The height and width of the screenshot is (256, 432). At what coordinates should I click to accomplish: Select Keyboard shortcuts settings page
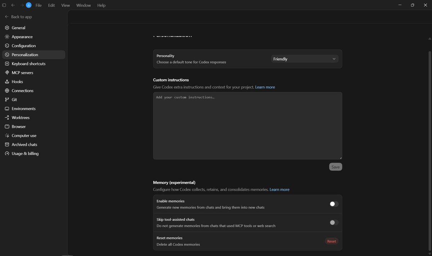click(33, 64)
